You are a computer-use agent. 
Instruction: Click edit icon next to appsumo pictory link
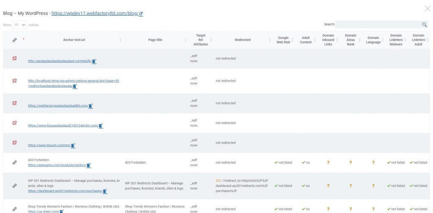pos(89,165)
